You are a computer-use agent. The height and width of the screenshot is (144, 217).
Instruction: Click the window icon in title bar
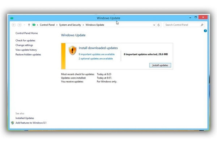(12, 18)
